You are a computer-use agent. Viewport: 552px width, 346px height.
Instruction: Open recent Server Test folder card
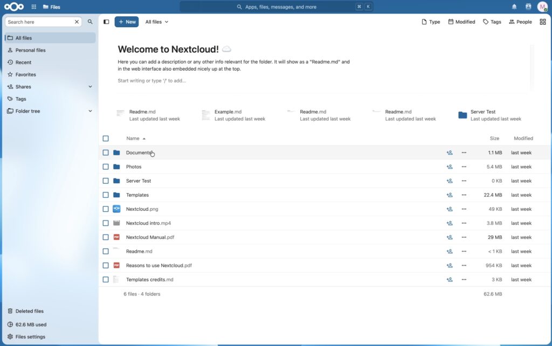490,115
